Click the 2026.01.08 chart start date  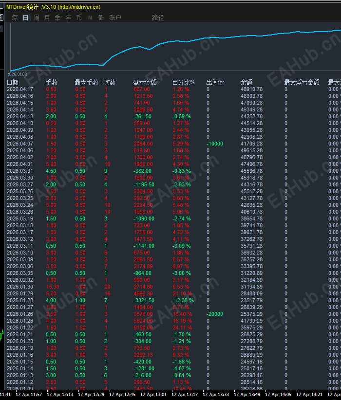point(17,74)
